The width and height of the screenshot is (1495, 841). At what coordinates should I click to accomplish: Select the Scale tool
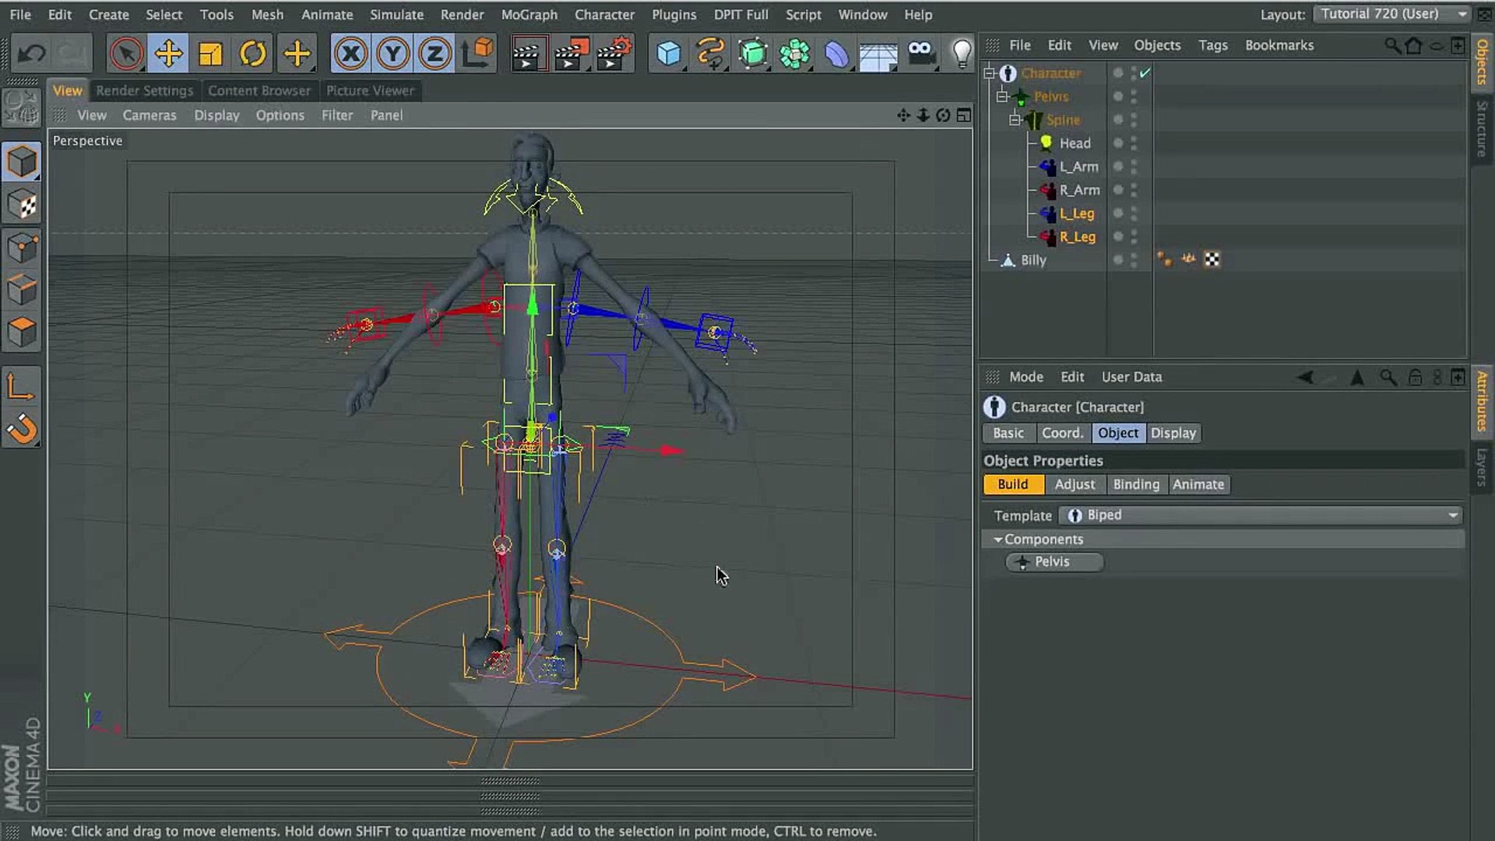210,54
